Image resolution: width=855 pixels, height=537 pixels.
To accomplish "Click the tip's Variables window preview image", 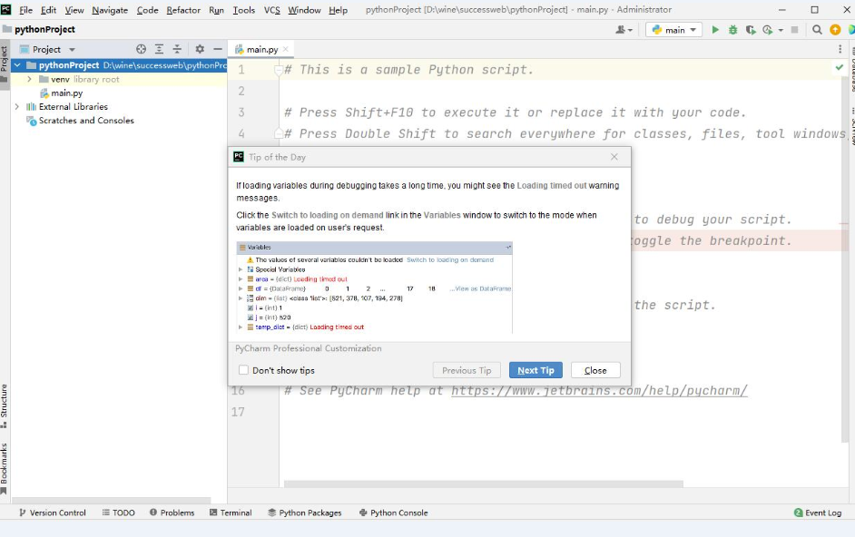I will pyautogui.click(x=374, y=288).
